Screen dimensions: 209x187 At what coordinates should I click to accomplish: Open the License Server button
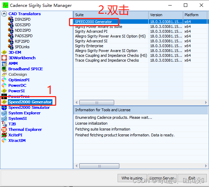click(162, 178)
